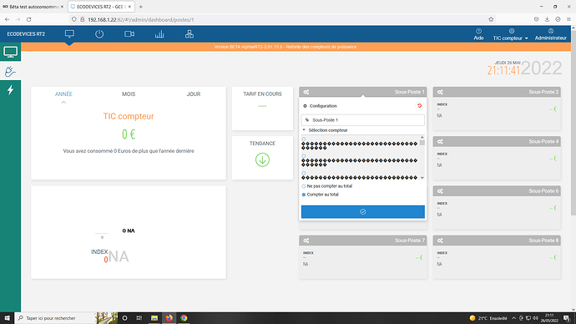Screen dimensions: 576x324
Task: Select the monitor icon in left sidebar
Action: [x=10, y=52]
